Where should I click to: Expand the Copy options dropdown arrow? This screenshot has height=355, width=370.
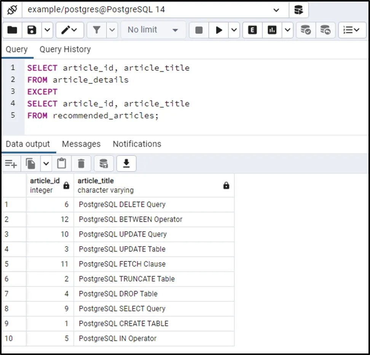click(x=46, y=164)
